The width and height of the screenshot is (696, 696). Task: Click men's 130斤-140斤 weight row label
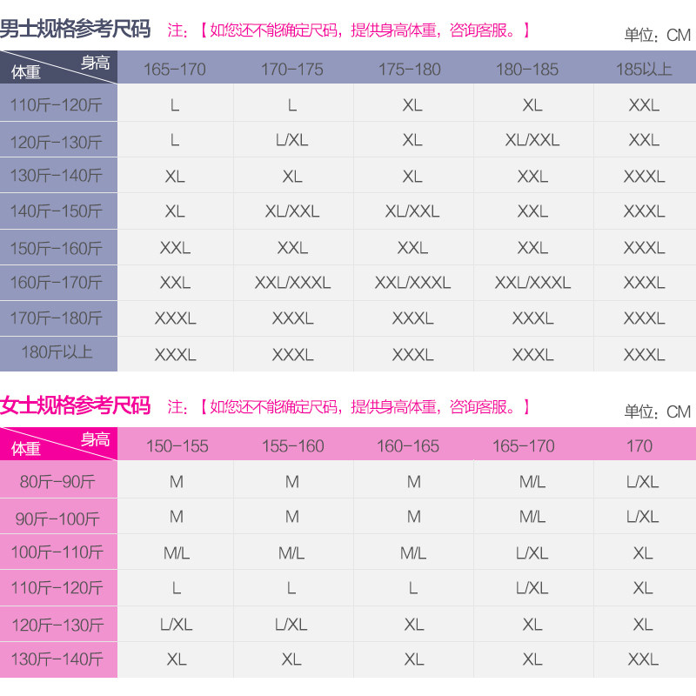pos(57,176)
